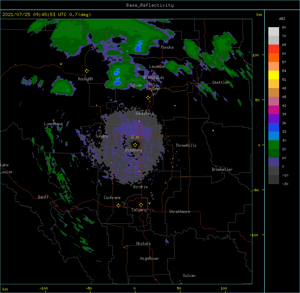The width and height of the screenshot is (300, 293).
Task: Click the Lake Louise label
Action: pyautogui.click(x=6, y=168)
